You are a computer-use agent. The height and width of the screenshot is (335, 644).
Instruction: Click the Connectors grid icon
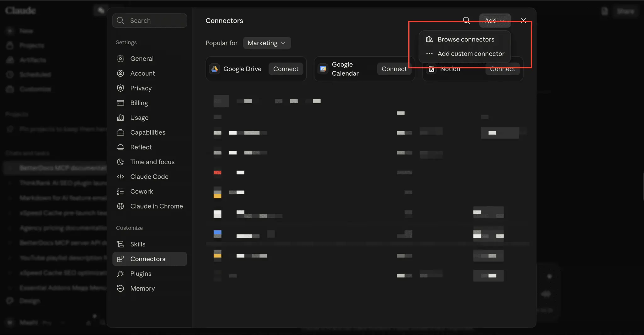(120, 259)
